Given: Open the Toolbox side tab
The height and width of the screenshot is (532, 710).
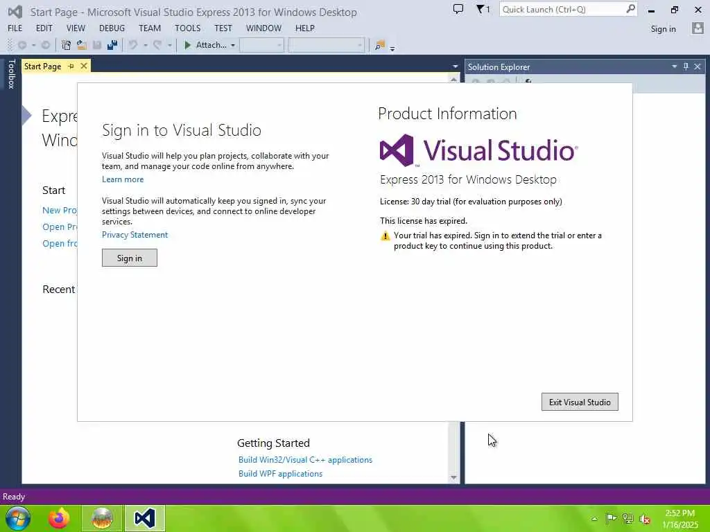Looking at the screenshot, I should [x=11, y=73].
